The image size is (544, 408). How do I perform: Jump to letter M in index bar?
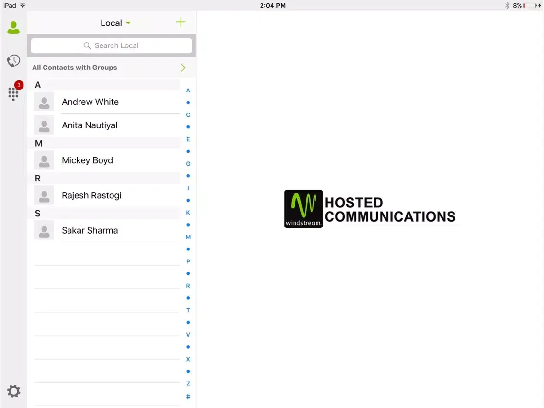[x=188, y=237]
